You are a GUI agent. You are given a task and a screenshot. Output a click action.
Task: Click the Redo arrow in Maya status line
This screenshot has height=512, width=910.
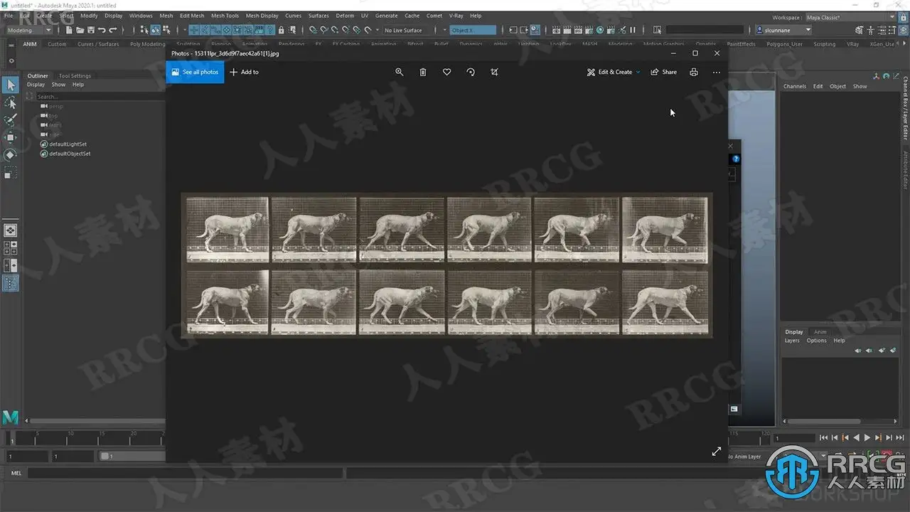[112, 30]
